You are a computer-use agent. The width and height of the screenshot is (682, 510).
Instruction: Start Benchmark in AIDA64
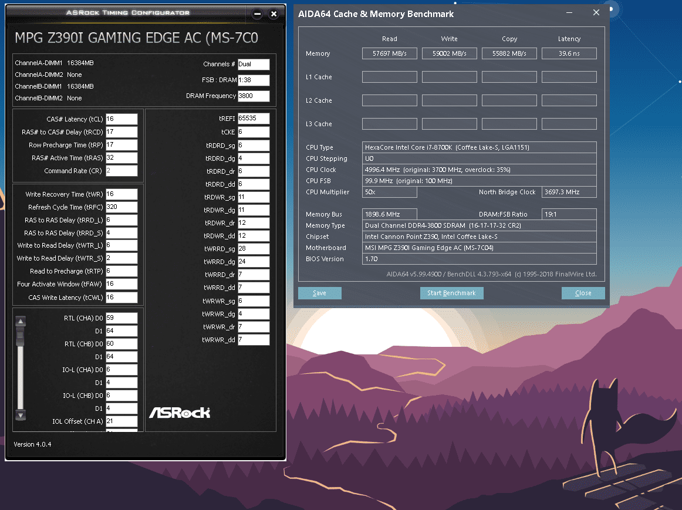pyautogui.click(x=451, y=293)
